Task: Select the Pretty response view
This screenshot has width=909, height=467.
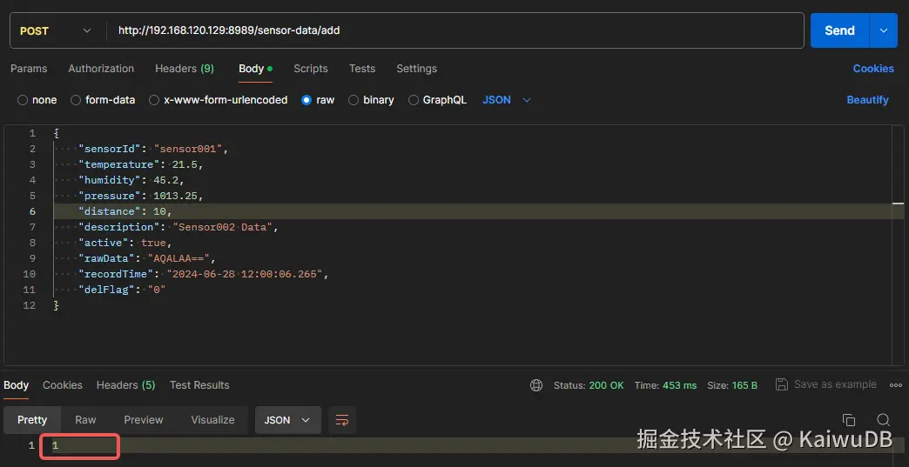Action: tap(32, 419)
